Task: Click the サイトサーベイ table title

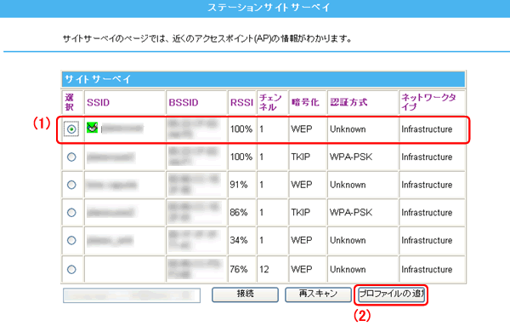Action: 98,79
